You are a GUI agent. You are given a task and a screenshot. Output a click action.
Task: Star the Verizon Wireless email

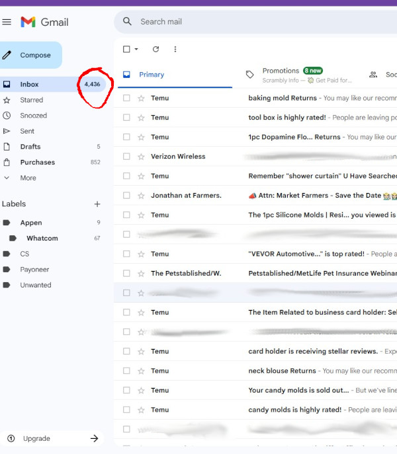141,157
